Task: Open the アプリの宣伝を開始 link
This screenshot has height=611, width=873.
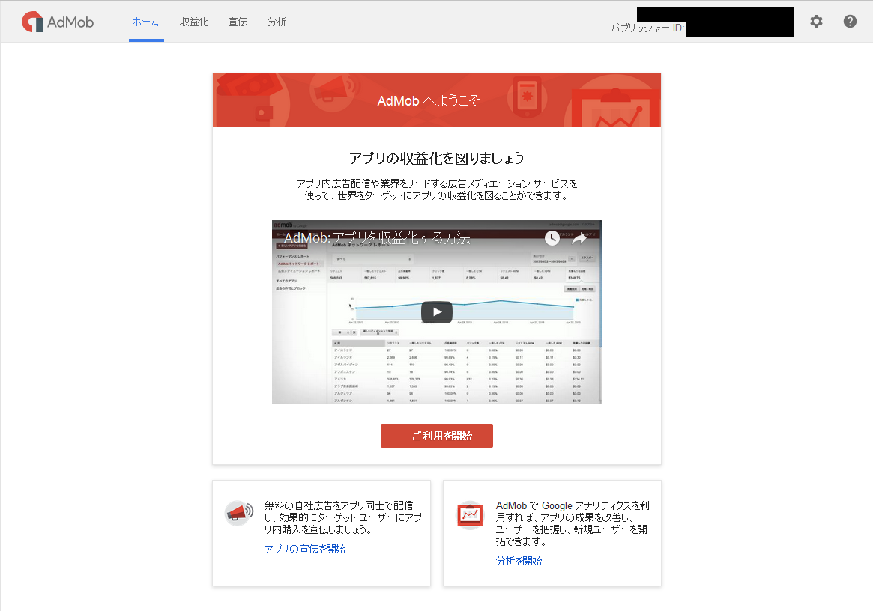Action: [305, 550]
